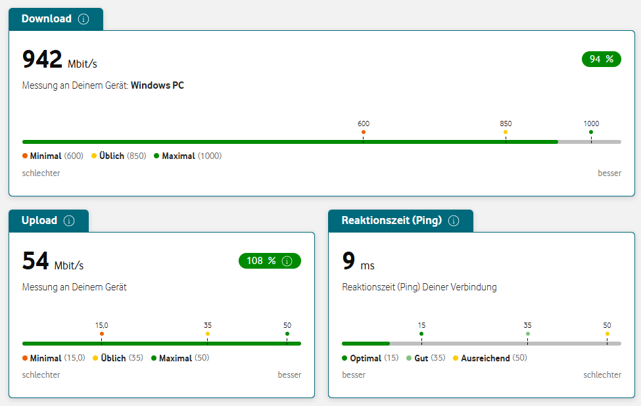Click the 1000 marker on download bar
The width and height of the screenshot is (641, 406).
tap(591, 132)
